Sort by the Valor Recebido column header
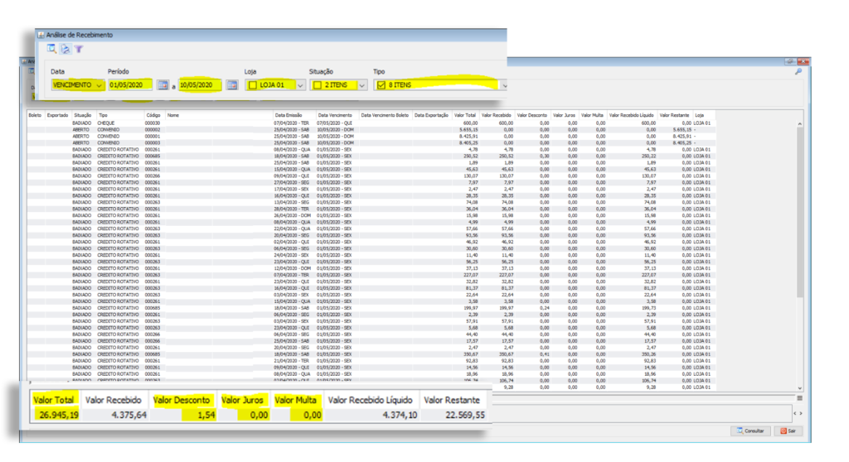The width and height of the screenshot is (849, 462). coord(496,115)
